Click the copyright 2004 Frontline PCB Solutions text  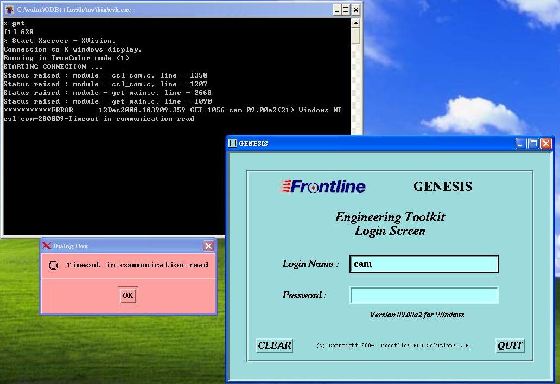[x=393, y=345]
